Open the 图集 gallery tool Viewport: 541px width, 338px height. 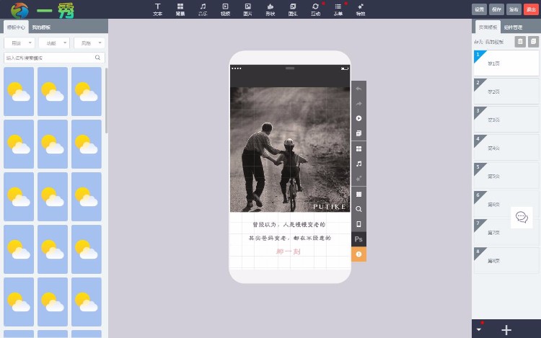293,9
